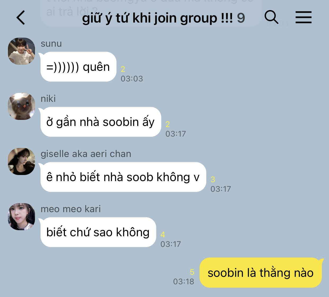Tap unread count 3 beside giselle's message
329x297 pixels.
(213, 180)
